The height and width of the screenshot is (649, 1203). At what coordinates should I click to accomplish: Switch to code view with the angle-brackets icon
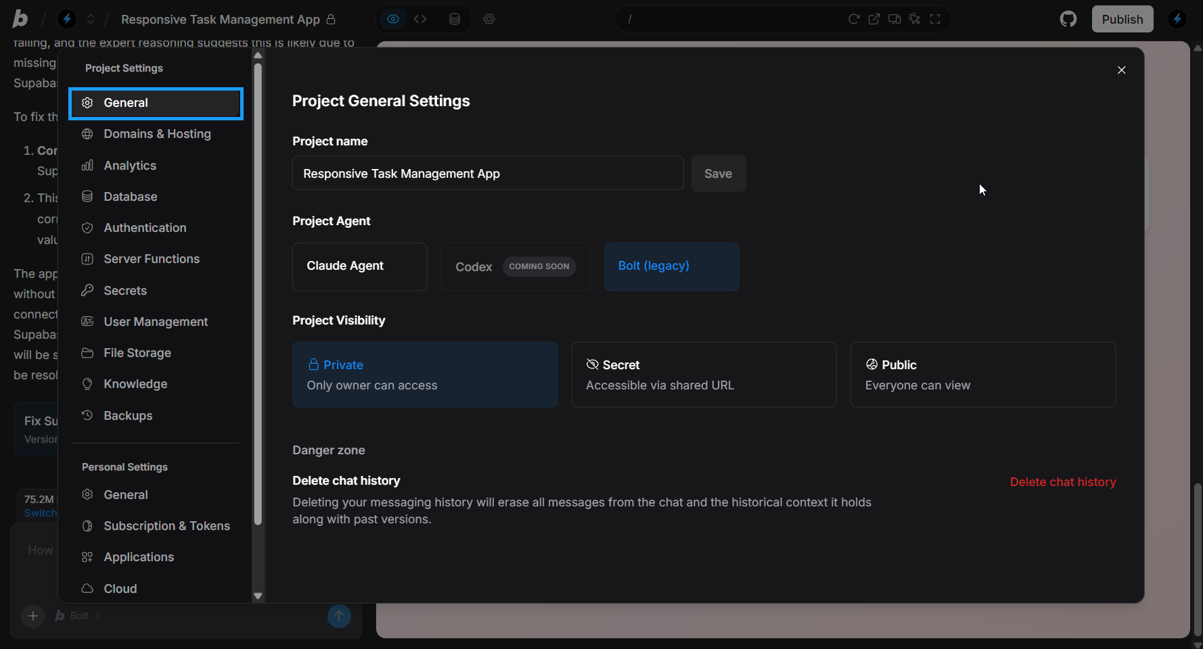(x=420, y=19)
